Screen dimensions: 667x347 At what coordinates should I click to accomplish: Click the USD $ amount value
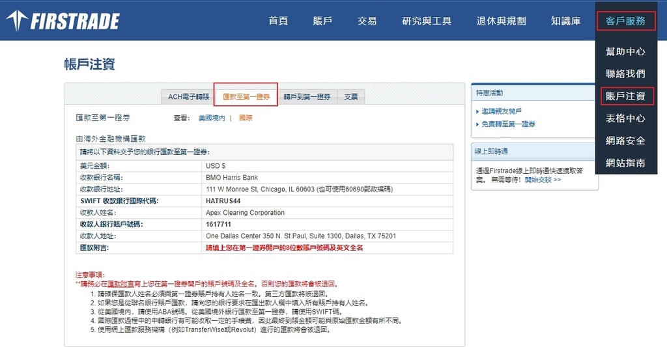click(x=216, y=166)
